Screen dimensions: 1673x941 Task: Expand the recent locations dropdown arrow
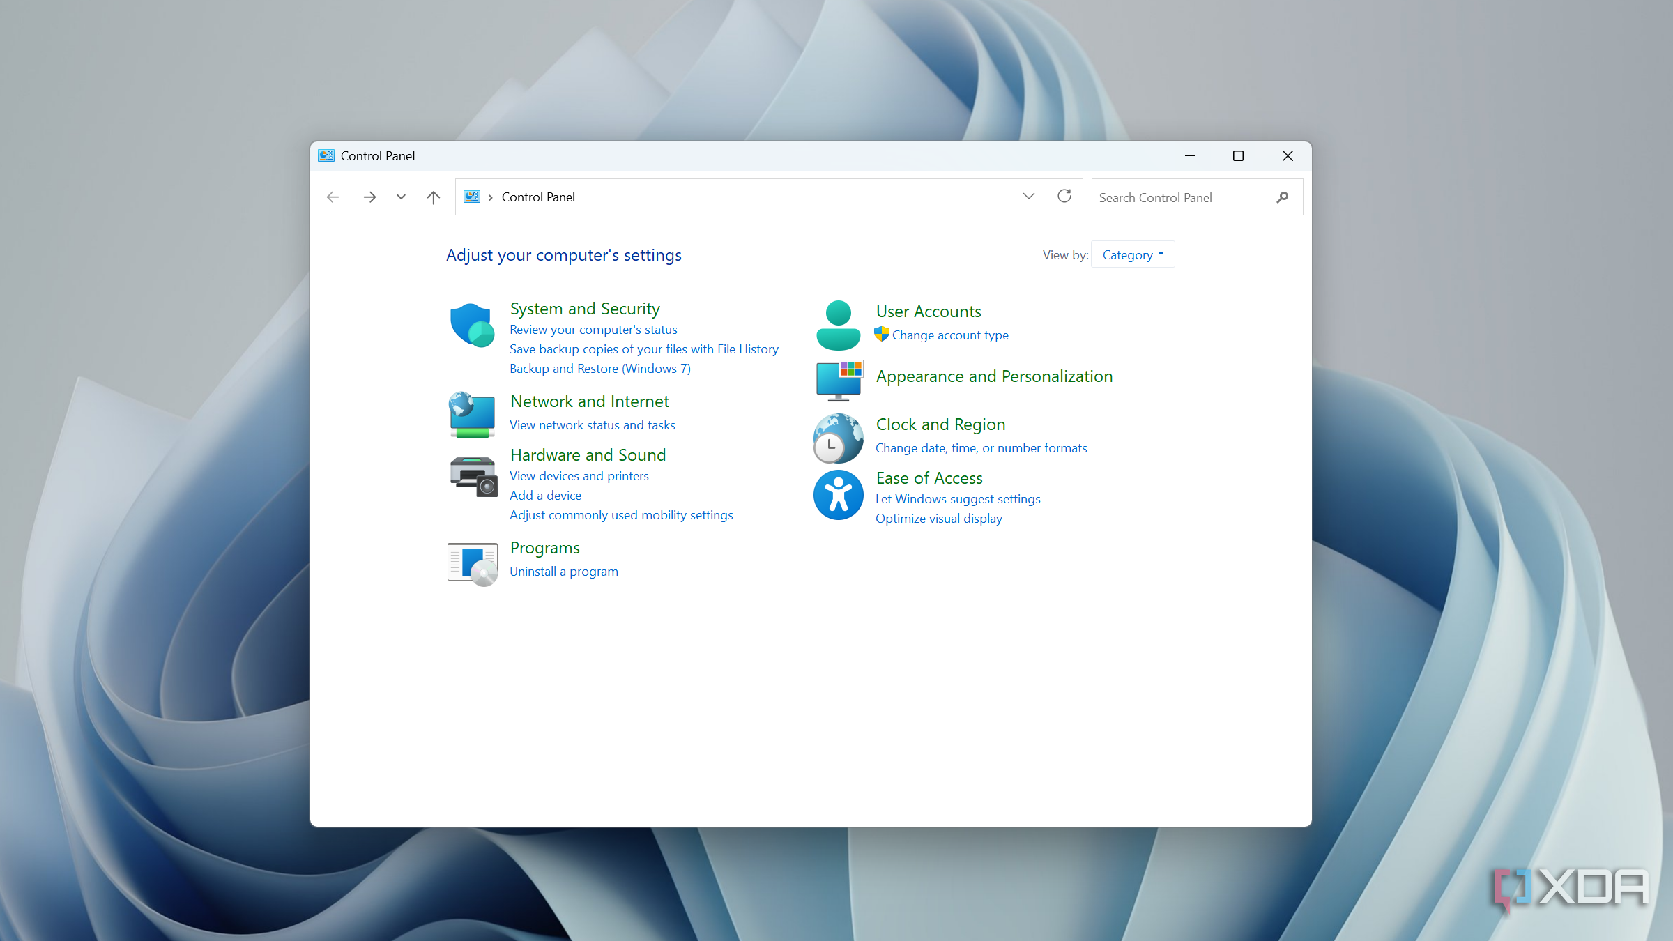[x=401, y=197]
